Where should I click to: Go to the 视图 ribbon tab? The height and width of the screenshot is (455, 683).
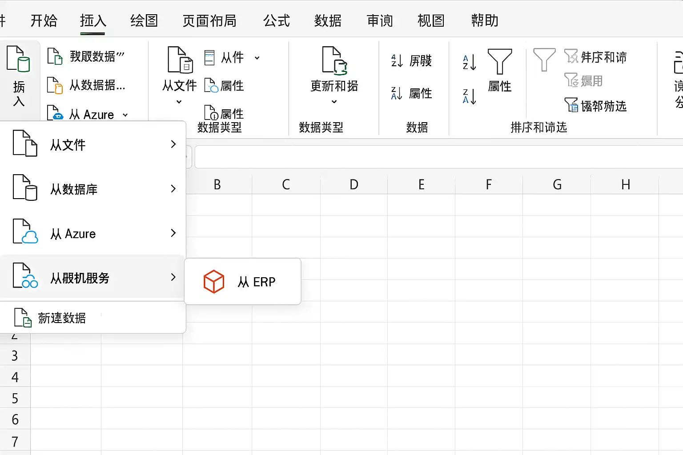(431, 20)
